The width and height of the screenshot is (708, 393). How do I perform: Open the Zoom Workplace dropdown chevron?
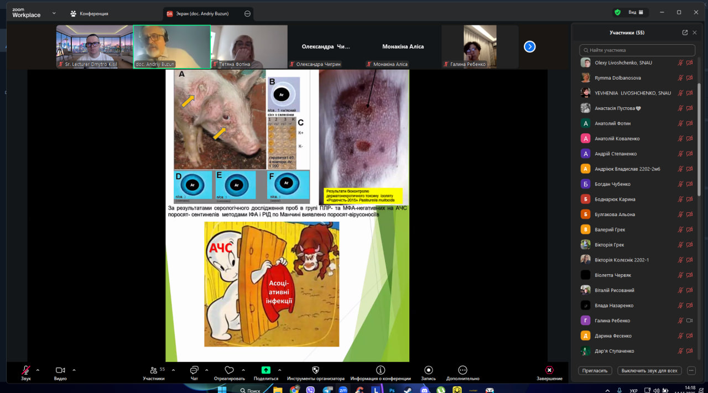(54, 13)
